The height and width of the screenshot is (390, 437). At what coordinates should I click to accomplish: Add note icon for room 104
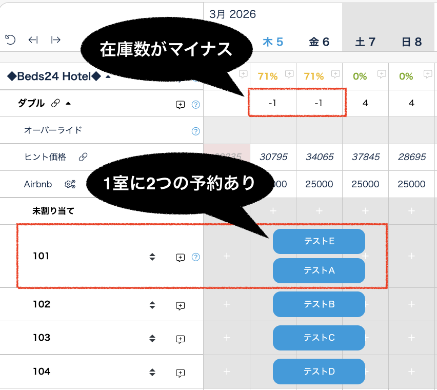click(180, 373)
